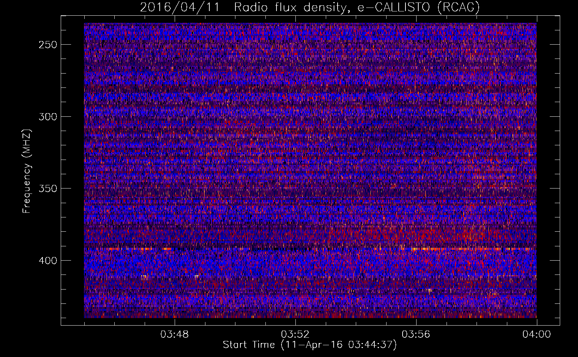Screen dimensions: 578x357
Task: Select the 250 frequency axis label
Action: pos(48,45)
